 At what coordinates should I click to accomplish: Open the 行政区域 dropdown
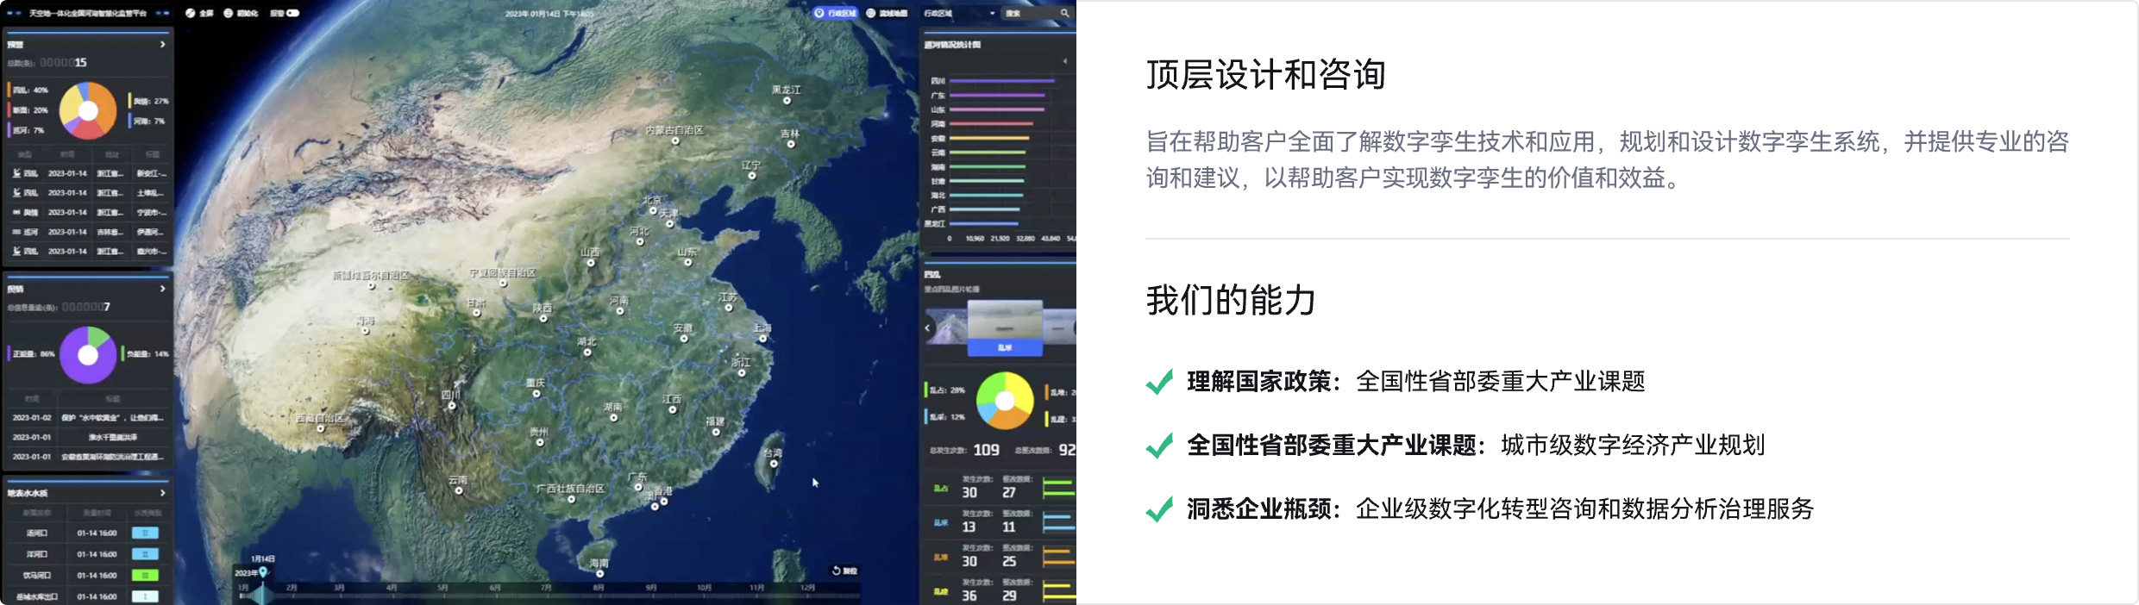[x=959, y=13]
